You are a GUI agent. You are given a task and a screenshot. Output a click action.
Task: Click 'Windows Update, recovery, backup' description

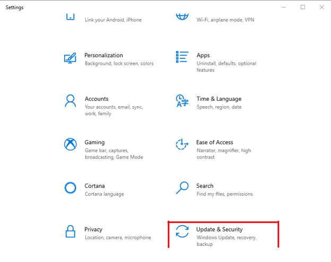(x=227, y=241)
